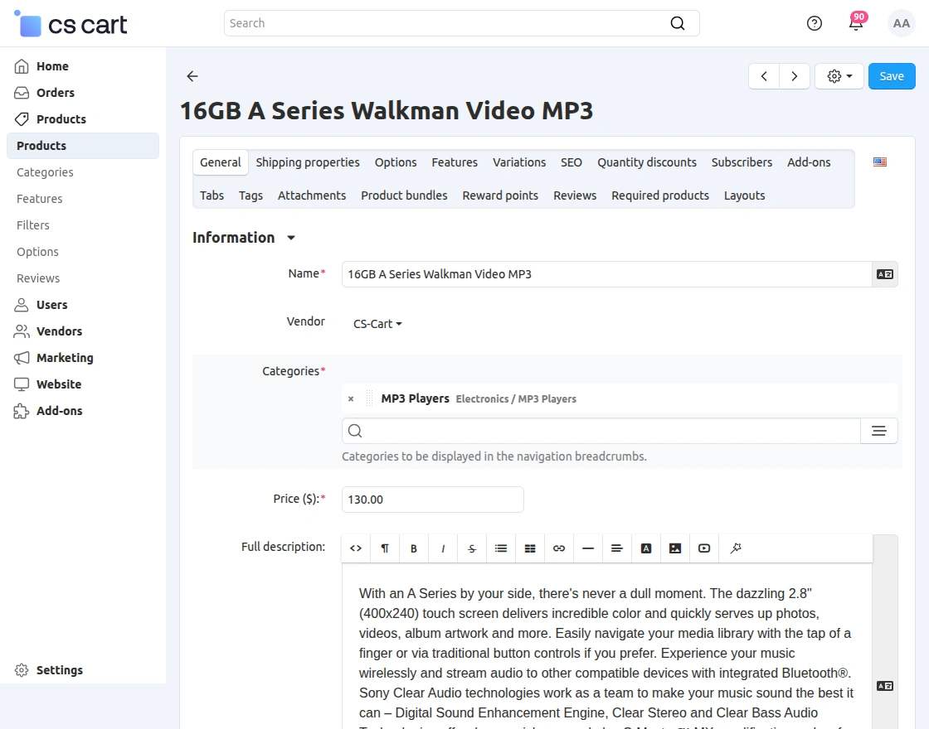Apply strikethrough formatting in editor
Viewport: 929px width, 729px height.
(x=472, y=548)
